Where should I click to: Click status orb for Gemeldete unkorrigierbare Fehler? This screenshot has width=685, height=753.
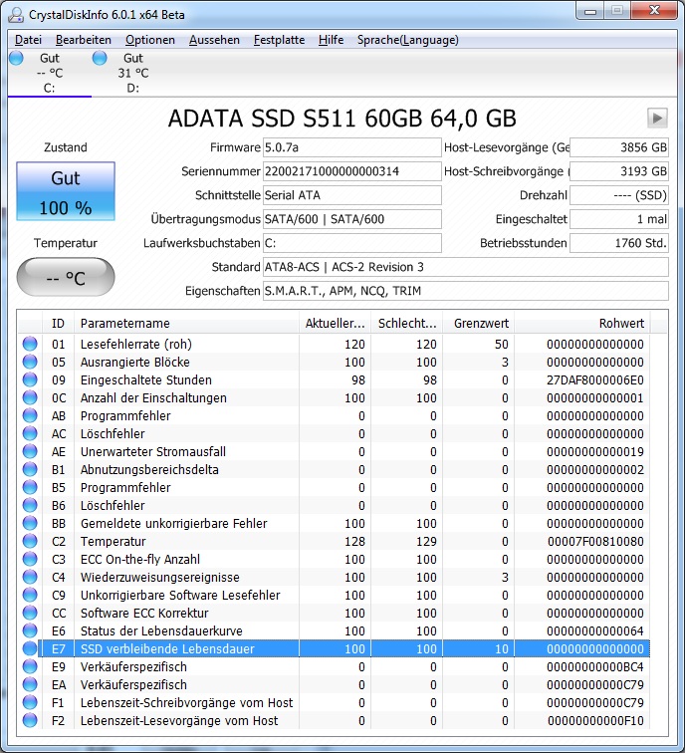click(x=30, y=523)
